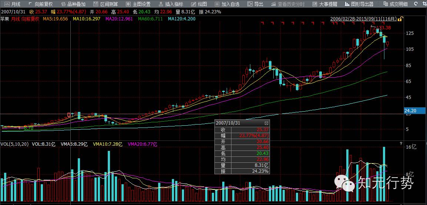This screenshot has width=427, height=205.
Task: Click the VMA5:8.29亿 label
Action: tap(73, 144)
